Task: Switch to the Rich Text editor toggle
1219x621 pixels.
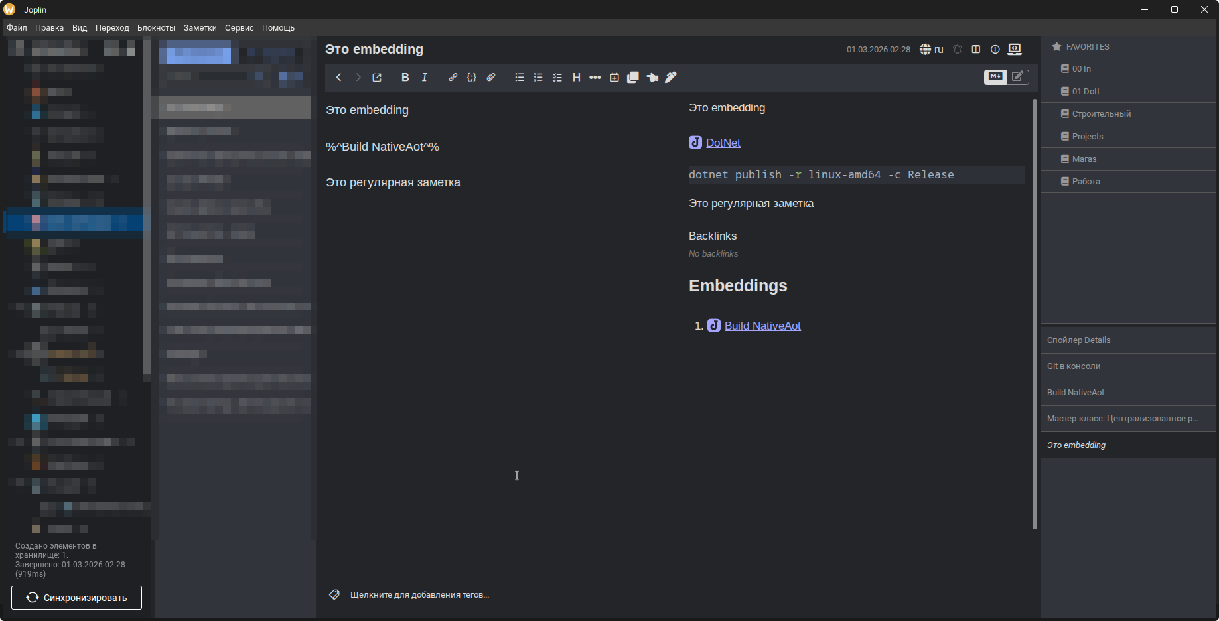Action: [x=1017, y=76]
